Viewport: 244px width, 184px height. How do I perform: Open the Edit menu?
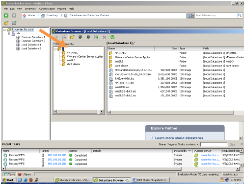click(x=12, y=9)
